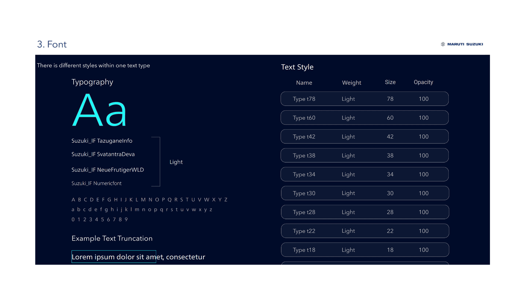Pick the Type t18 style row
Screen dimensions: 525x303
364,250
